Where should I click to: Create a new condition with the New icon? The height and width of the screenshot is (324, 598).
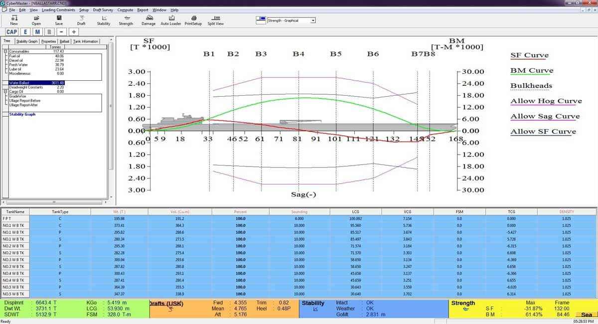pyautogui.click(x=13, y=19)
